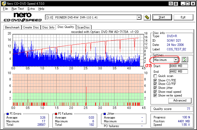Screen dimensions: 197x130
Task: Click the Speed value 1.55 X
Action: [x=186, y=125]
